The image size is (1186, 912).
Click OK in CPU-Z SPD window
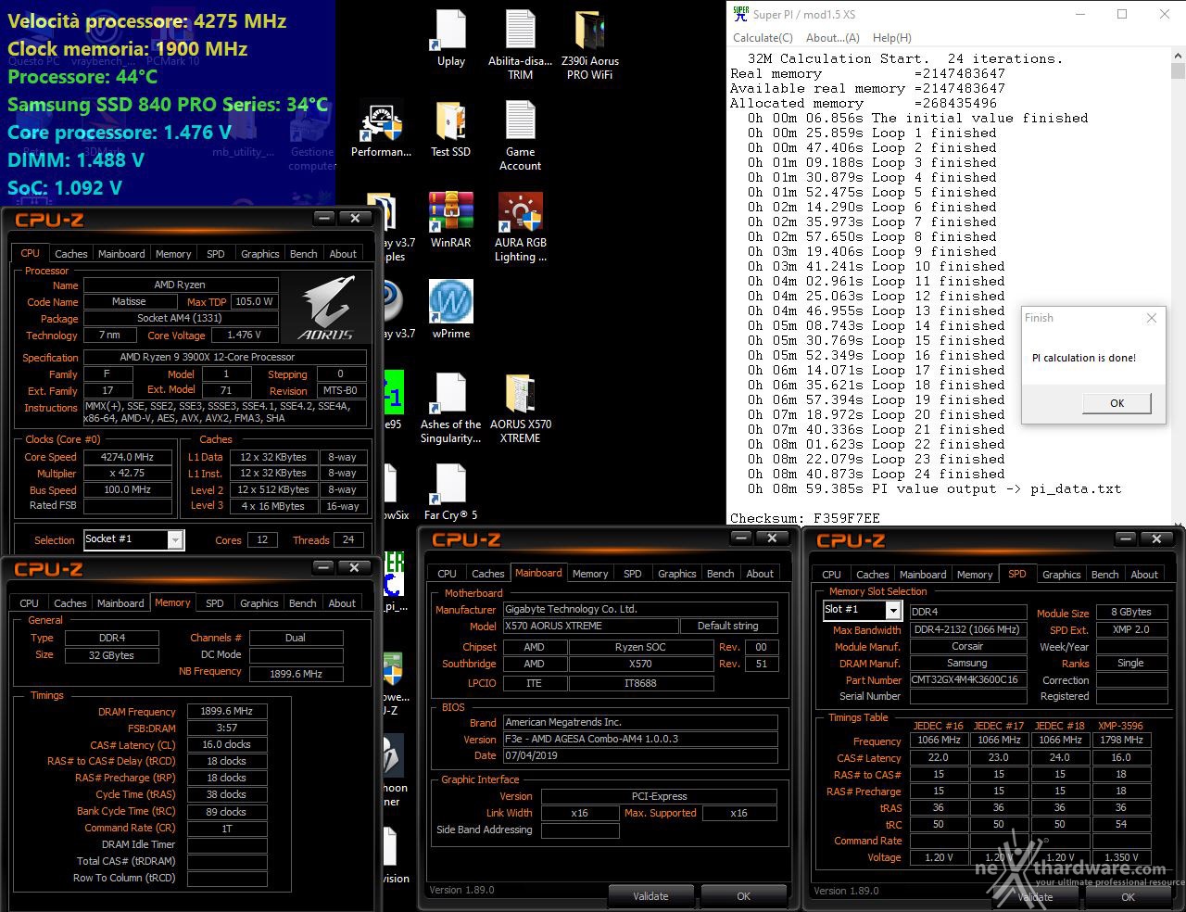1128,896
